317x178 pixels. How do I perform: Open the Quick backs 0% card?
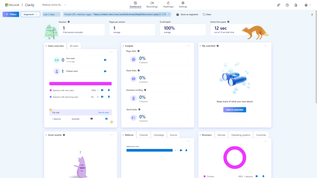tap(158, 118)
